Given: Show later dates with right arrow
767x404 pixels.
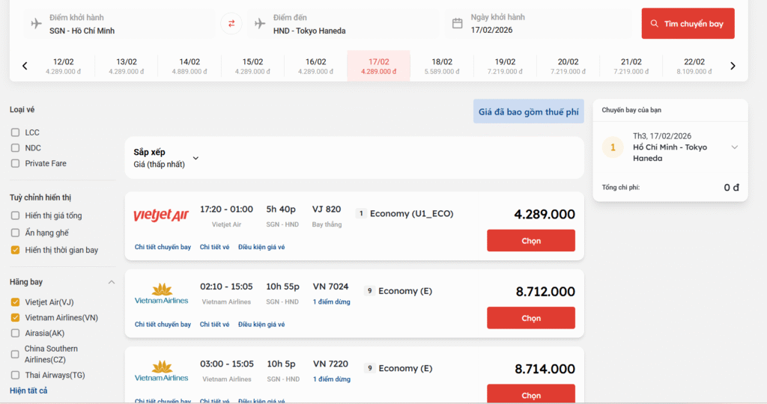Looking at the screenshot, I should 733,66.
